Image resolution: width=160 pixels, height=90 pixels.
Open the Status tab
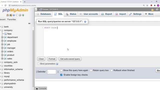point(71,14)
